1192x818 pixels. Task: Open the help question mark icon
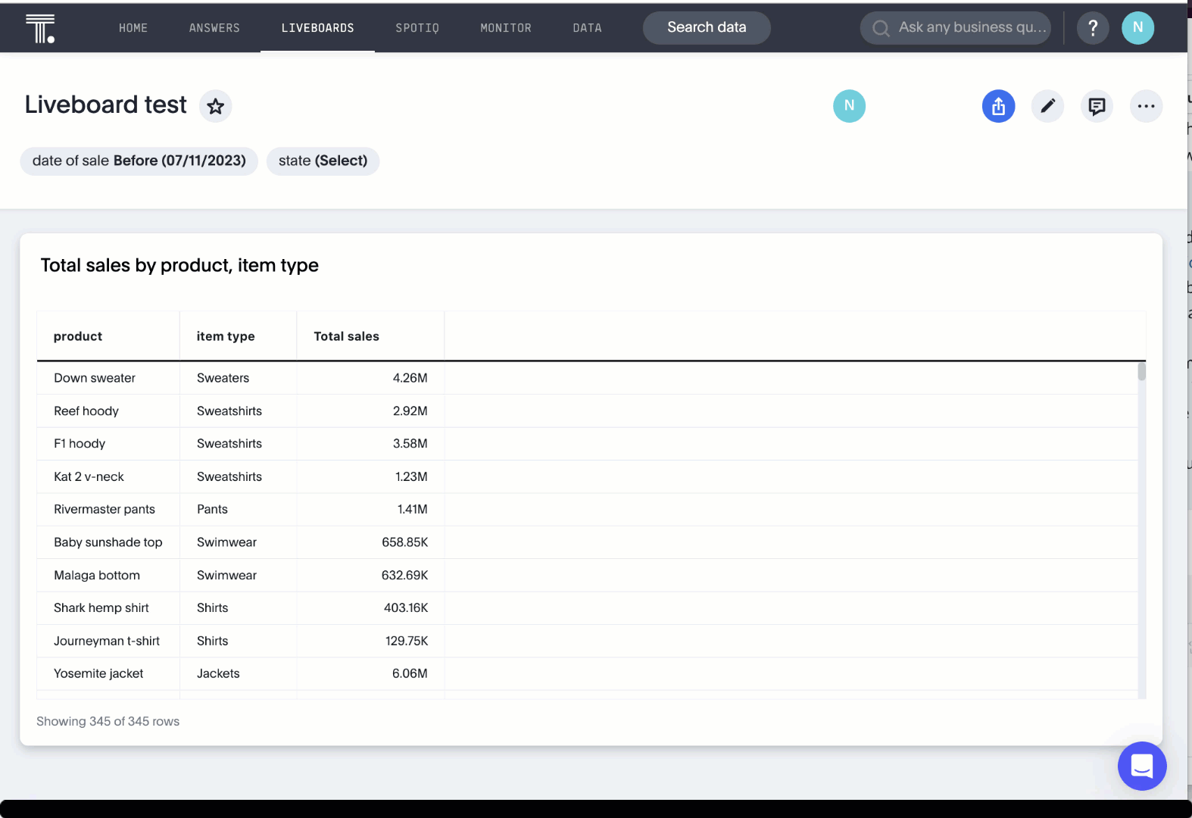click(x=1092, y=28)
